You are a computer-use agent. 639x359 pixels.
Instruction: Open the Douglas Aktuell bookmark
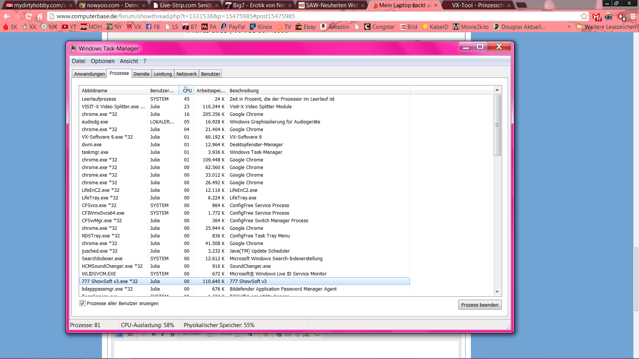[x=519, y=27]
